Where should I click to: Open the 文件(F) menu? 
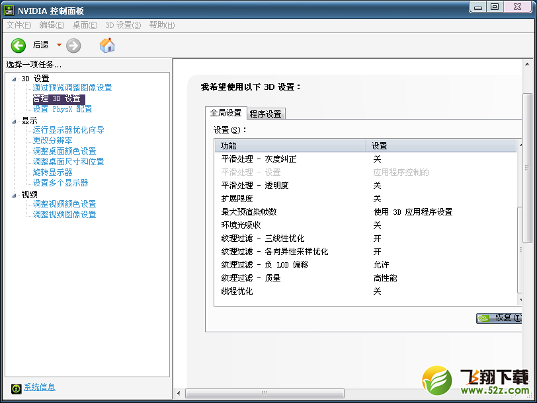[x=19, y=25]
